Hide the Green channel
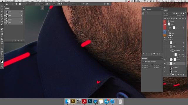The width and height of the screenshot is (188, 105). [5, 19]
